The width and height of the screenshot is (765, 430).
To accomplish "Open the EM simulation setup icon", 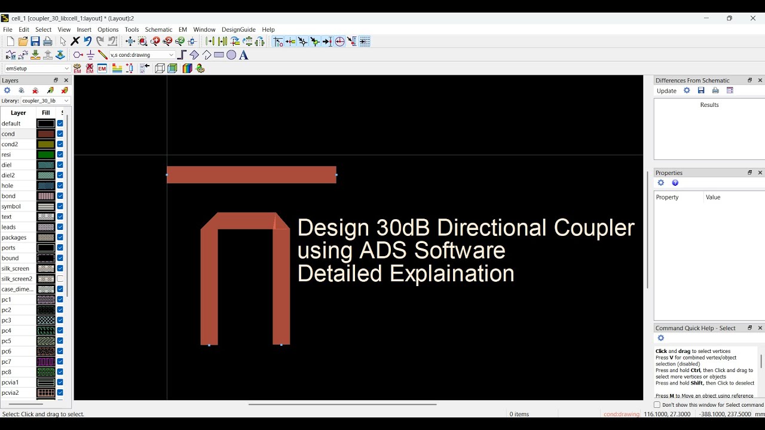I will tap(102, 69).
